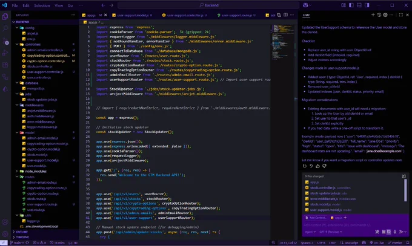Show the chat history

(379, 15)
